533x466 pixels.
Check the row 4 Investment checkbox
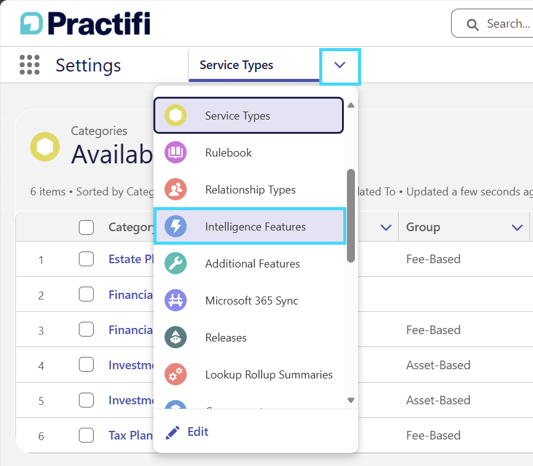coord(86,365)
